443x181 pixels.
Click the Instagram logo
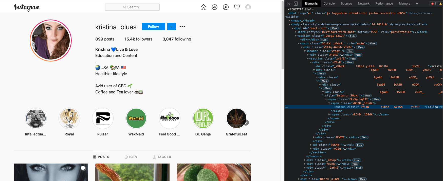click(x=27, y=7)
